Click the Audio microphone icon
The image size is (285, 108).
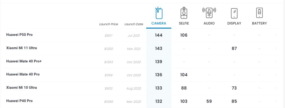click(209, 13)
